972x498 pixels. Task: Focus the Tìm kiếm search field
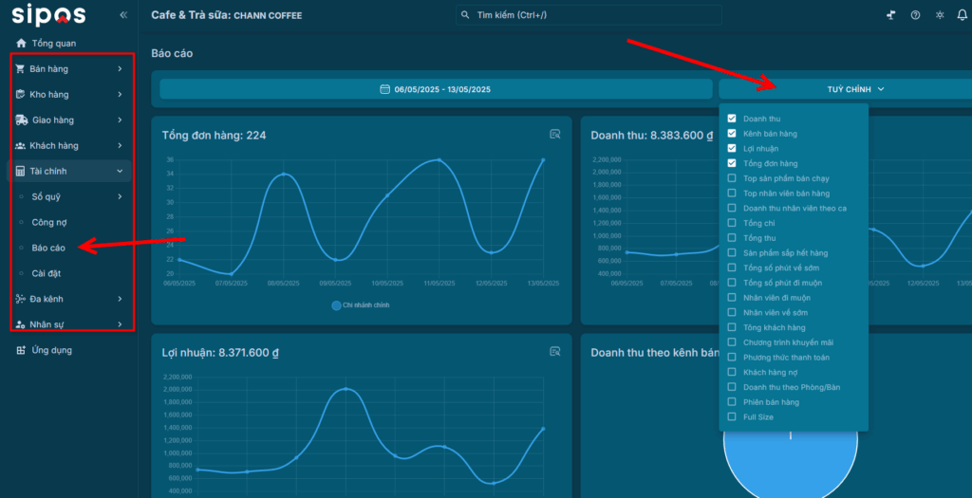589,15
